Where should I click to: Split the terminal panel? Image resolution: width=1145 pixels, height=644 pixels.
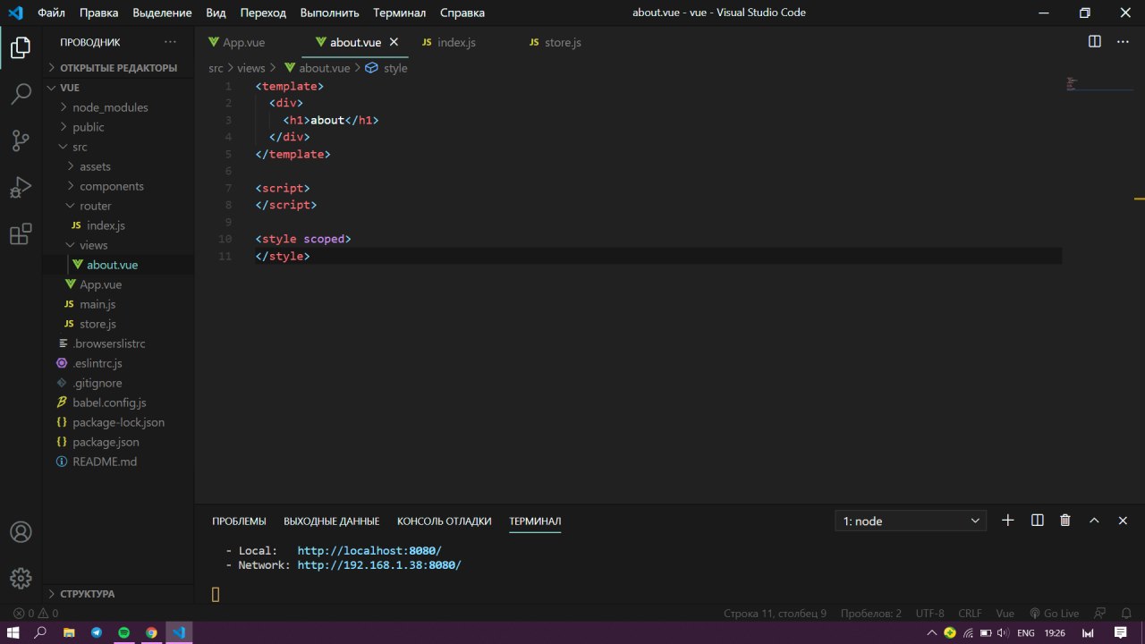pos(1037,520)
